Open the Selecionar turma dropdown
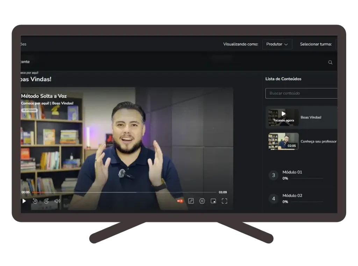 tap(336, 44)
